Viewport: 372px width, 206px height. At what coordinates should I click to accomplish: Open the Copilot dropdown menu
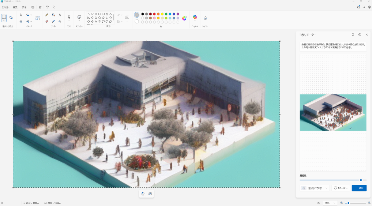pos(195,21)
